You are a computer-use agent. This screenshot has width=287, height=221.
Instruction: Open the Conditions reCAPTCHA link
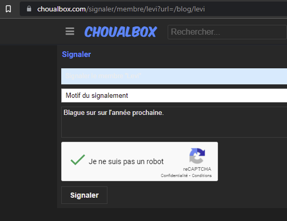tap(201, 175)
